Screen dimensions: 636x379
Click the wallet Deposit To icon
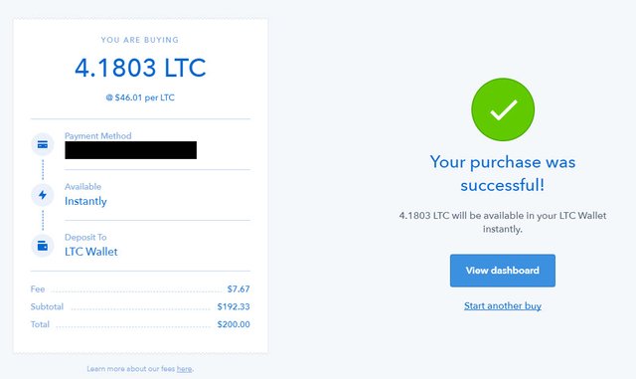pyautogui.click(x=43, y=246)
